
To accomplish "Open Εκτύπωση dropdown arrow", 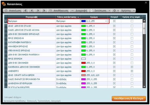I will (109, 11).
